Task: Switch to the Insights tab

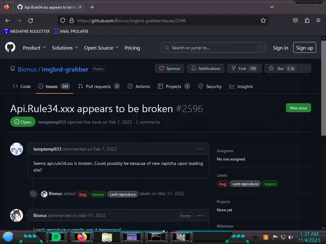Action: [x=241, y=86]
